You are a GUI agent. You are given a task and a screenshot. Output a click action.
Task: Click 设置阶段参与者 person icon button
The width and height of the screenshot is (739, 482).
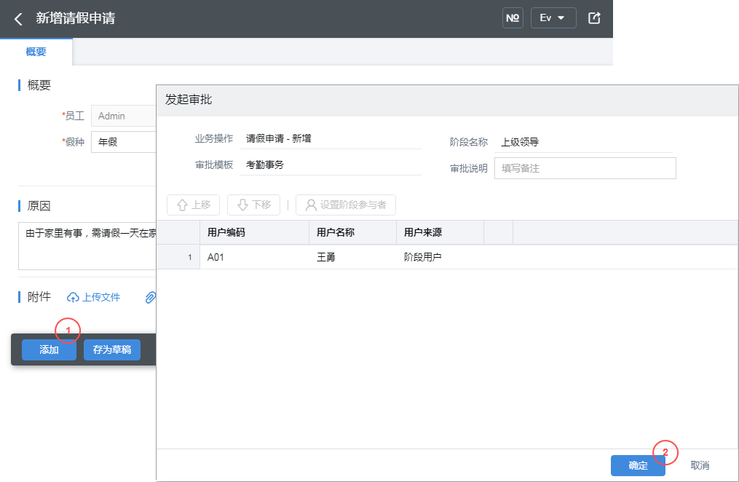[x=346, y=205]
